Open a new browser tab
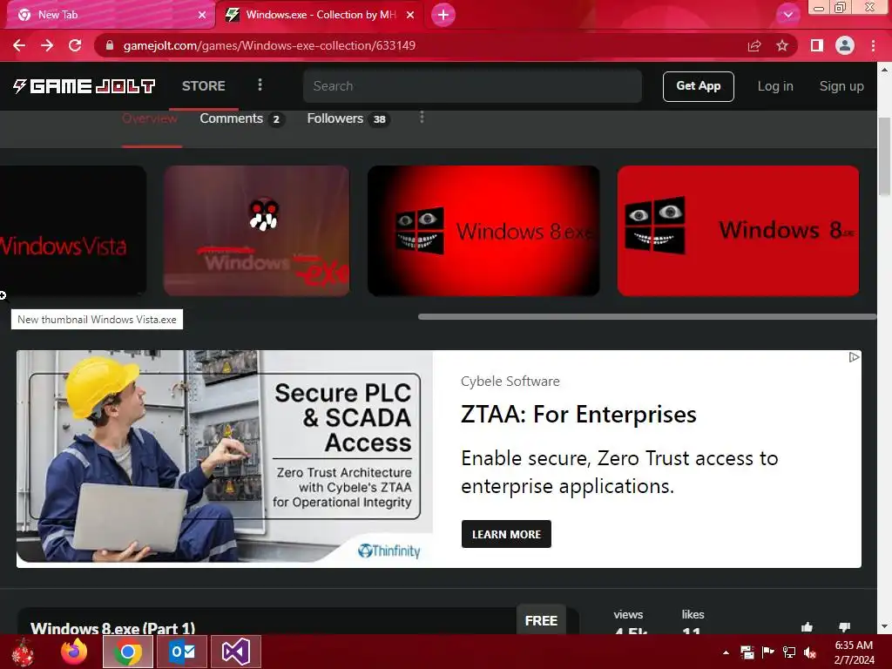This screenshot has height=669, width=892. click(443, 15)
